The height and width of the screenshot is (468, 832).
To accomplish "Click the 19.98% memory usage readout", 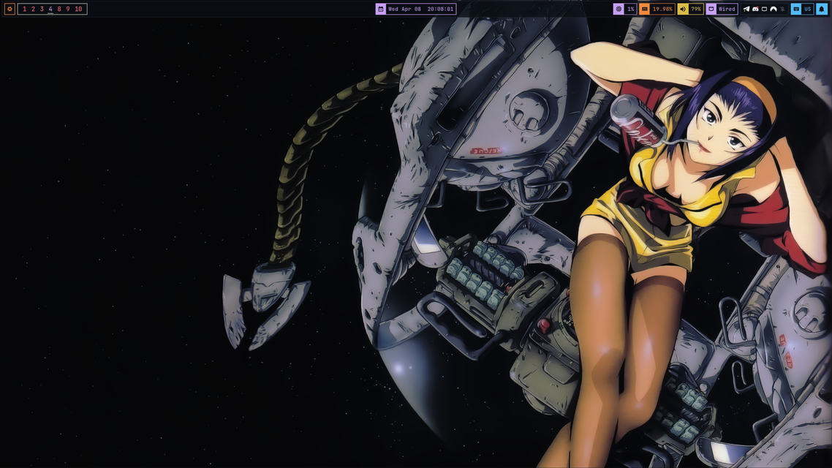I will 662,9.
